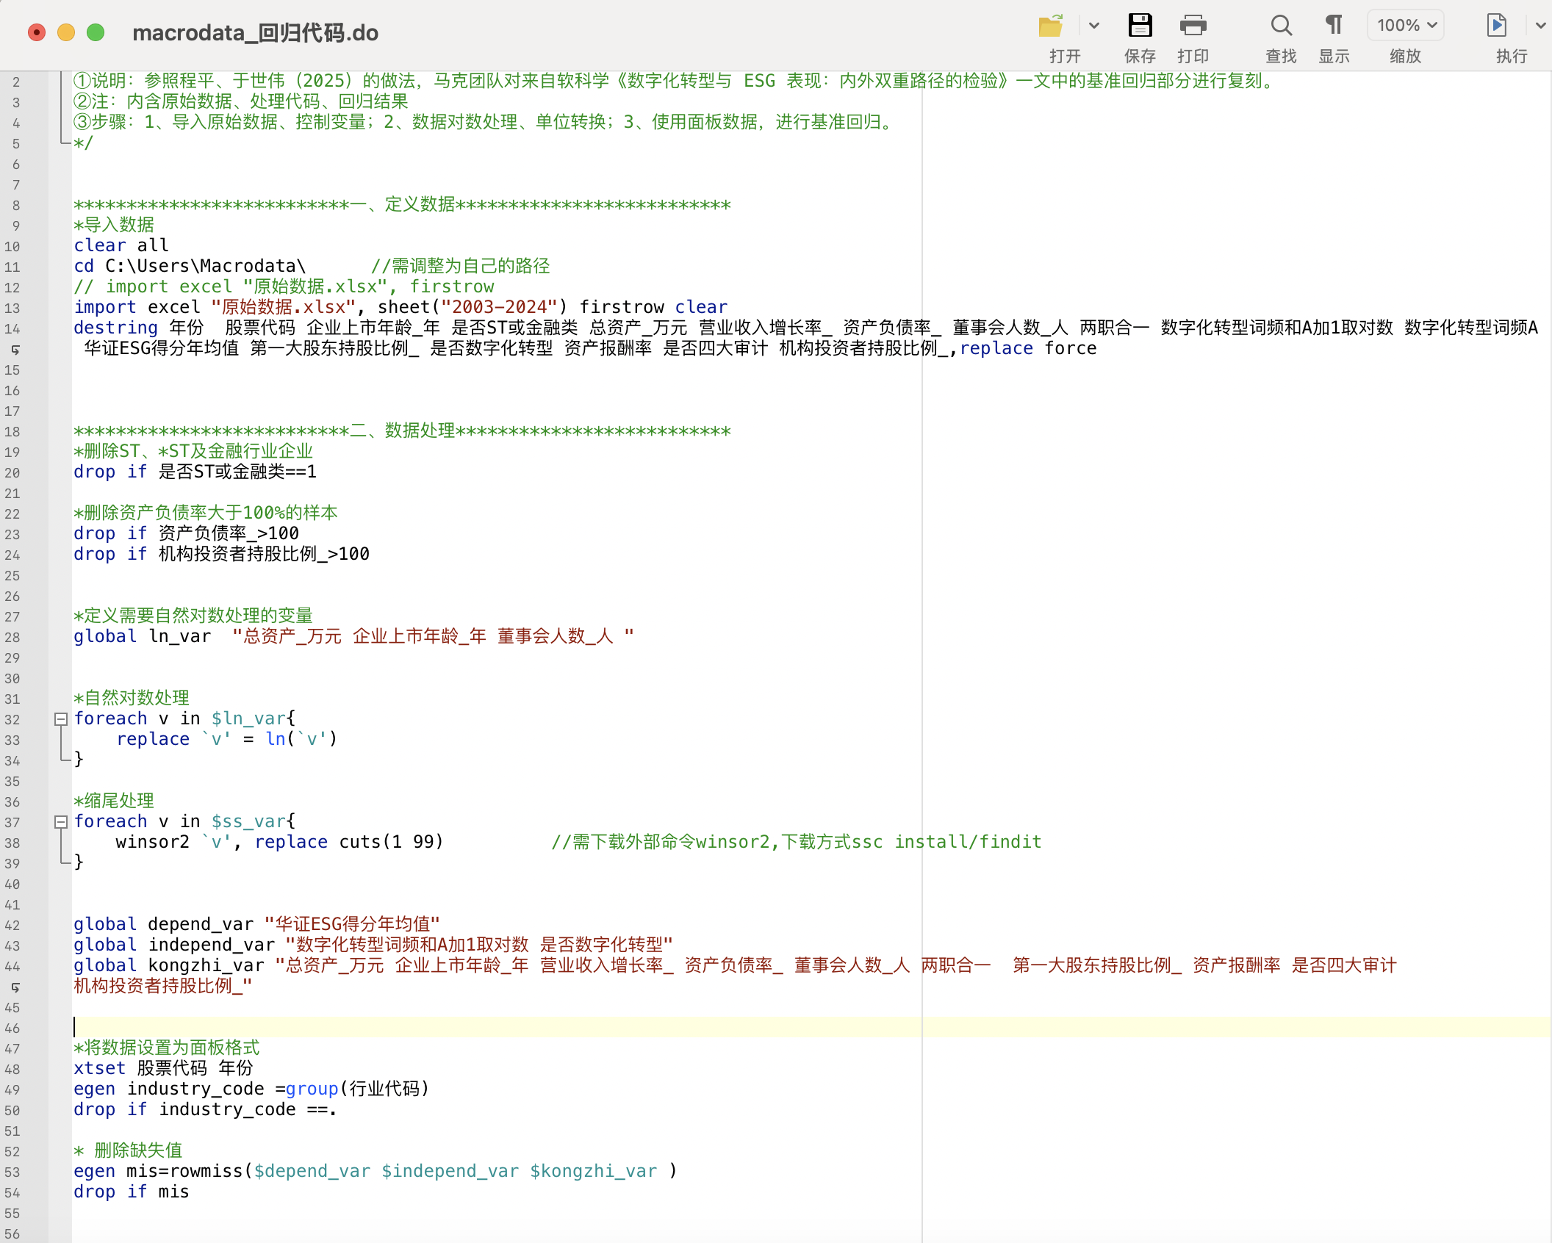This screenshot has width=1552, height=1243.
Task: Open the 100% zoom dropdown
Action: [x=1406, y=26]
